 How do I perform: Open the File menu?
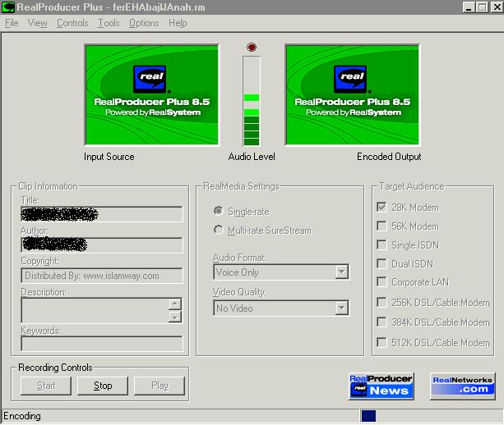click(x=12, y=23)
